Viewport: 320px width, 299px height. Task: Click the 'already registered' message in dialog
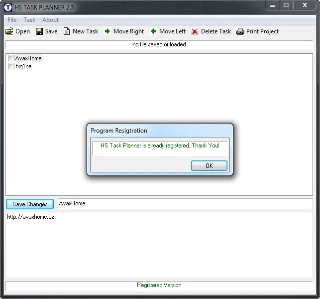click(x=160, y=146)
